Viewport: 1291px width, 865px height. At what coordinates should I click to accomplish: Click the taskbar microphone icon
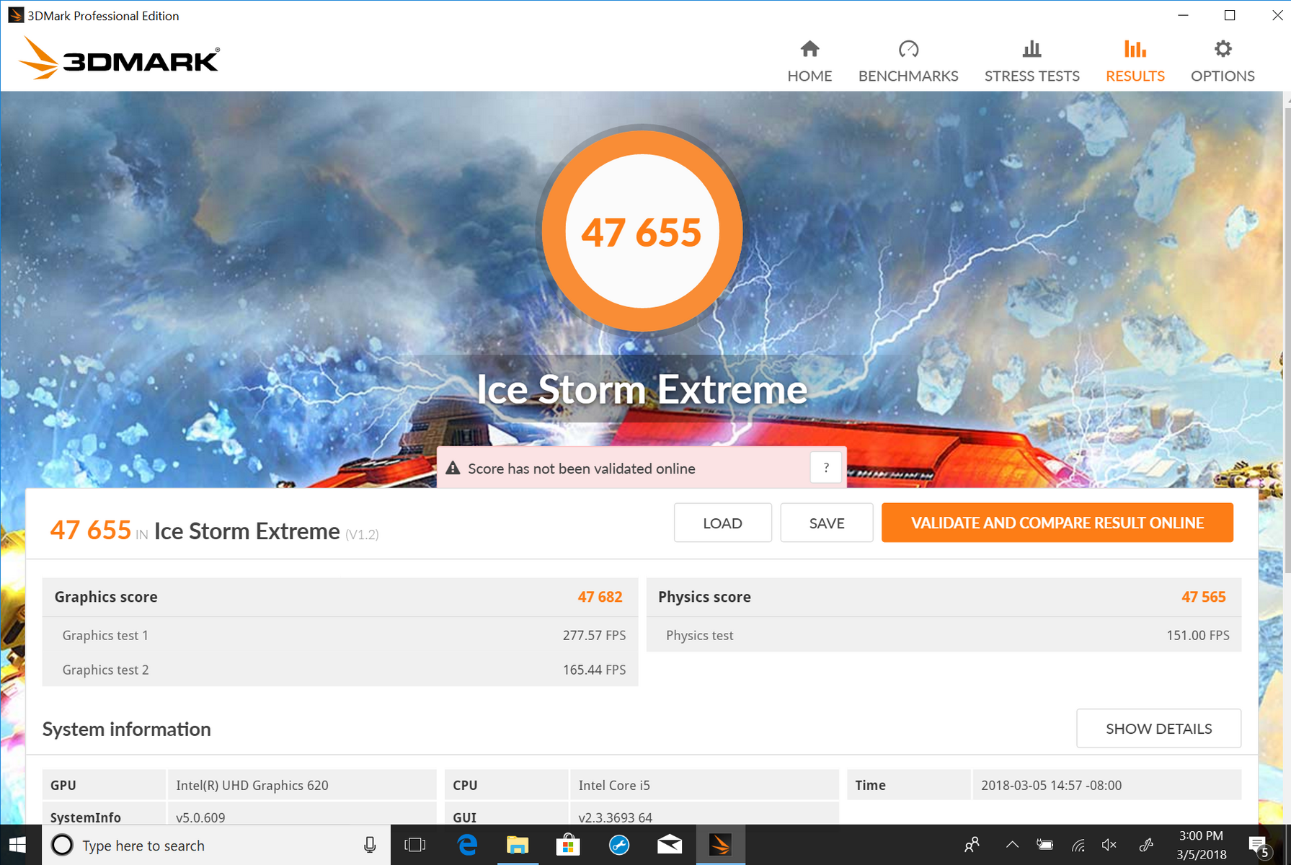[370, 845]
